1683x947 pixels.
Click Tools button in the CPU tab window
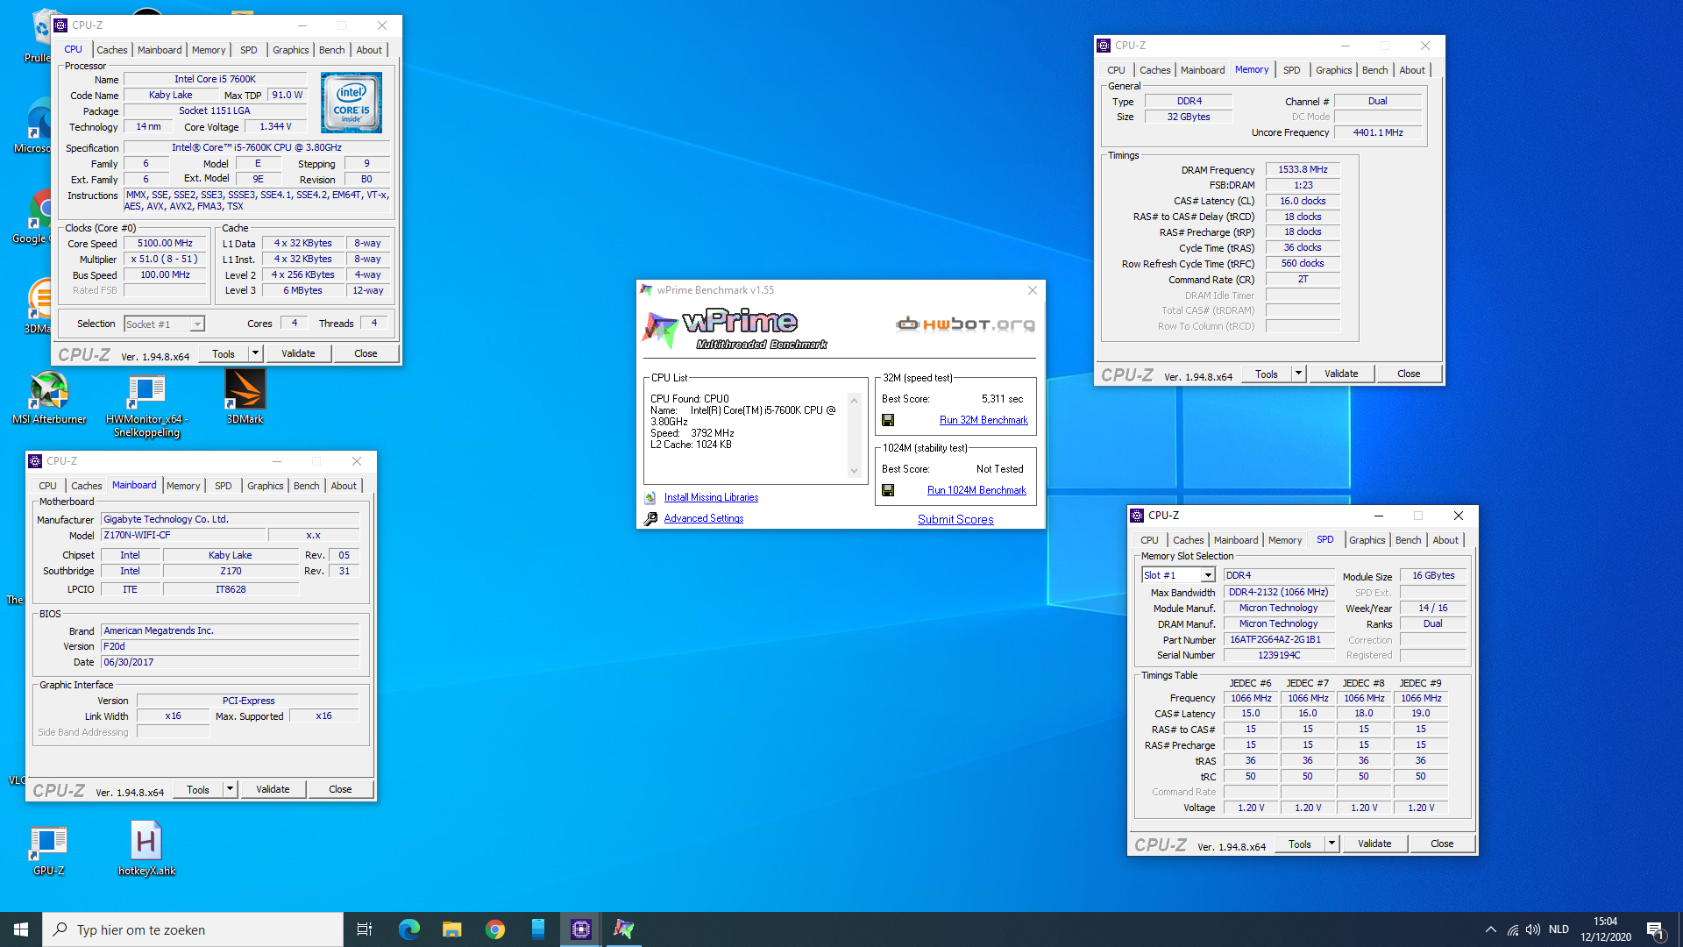click(x=224, y=353)
